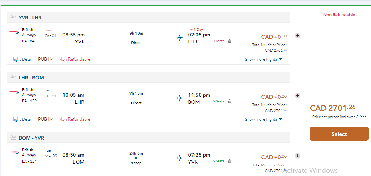Click the BOM - YVR segment header

pyautogui.click(x=31, y=138)
